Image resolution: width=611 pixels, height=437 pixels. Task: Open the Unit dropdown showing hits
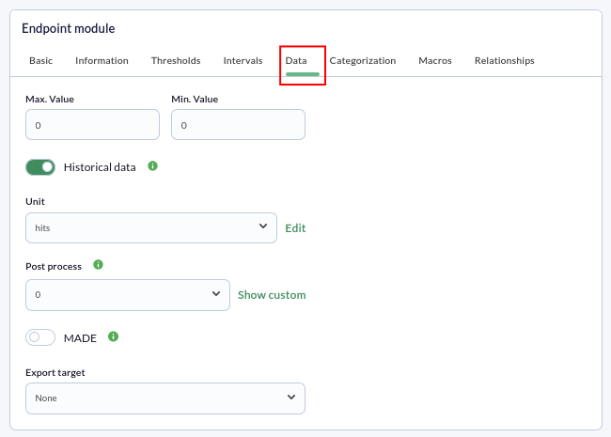pyautogui.click(x=151, y=227)
